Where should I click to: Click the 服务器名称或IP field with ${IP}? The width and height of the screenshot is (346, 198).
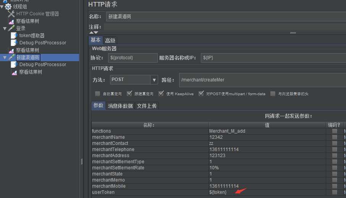[273, 58]
